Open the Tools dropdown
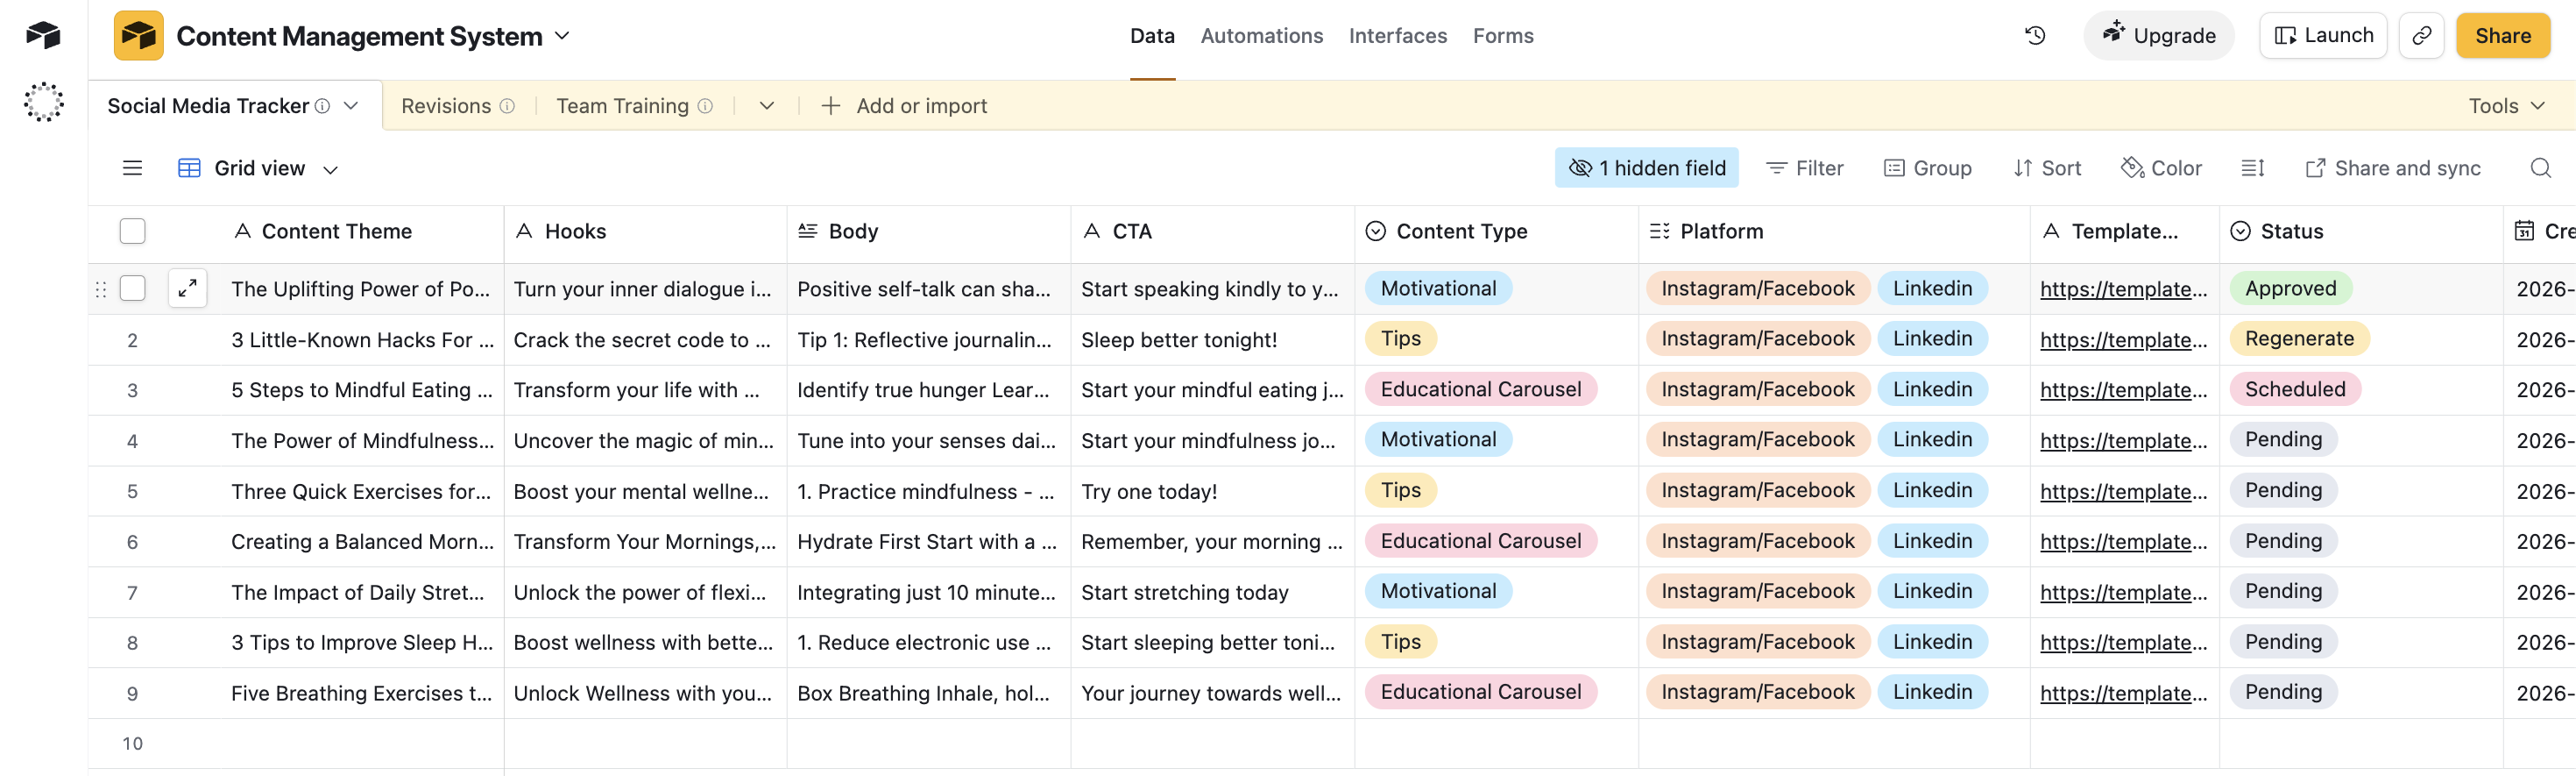Image resolution: width=2576 pixels, height=776 pixels. click(2505, 106)
